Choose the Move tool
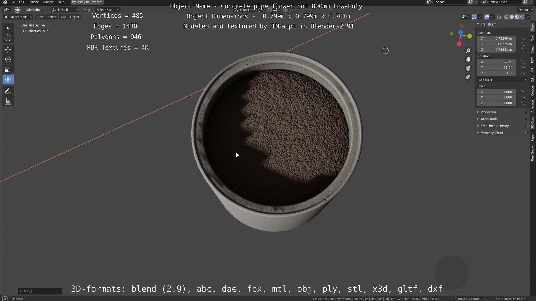Image resolution: width=536 pixels, height=301 pixels. [8, 50]
